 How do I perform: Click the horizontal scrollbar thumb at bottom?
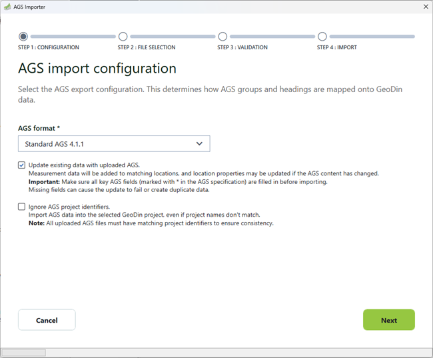click(x=23, y=353)
